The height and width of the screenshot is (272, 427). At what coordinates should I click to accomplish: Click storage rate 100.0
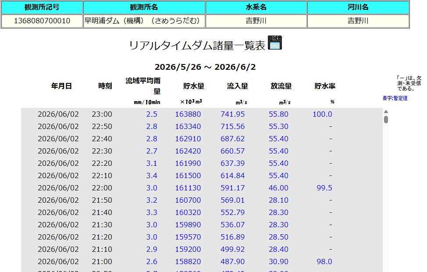coord(322,114)
